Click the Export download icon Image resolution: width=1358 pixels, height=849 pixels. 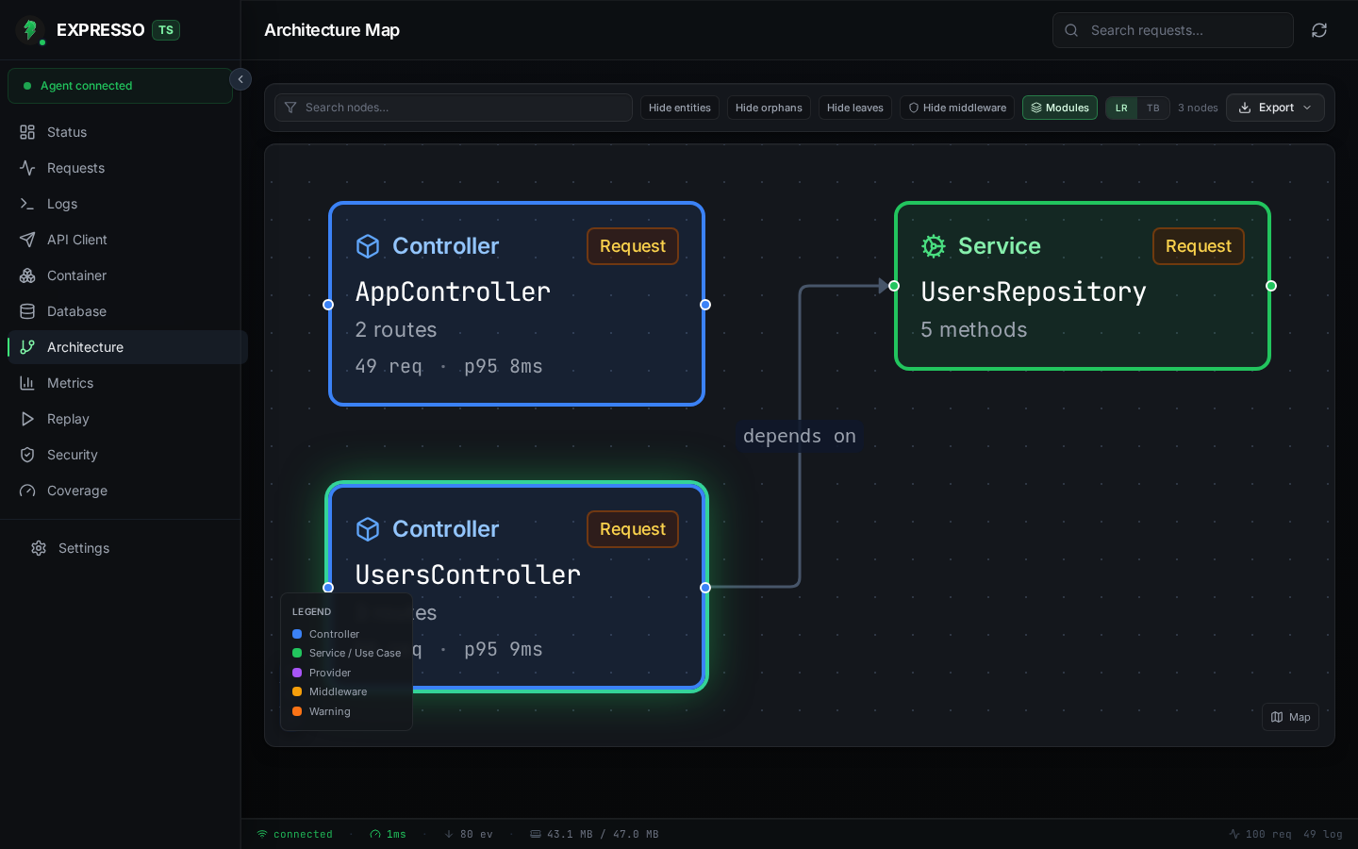click(x=1245, y=108)
